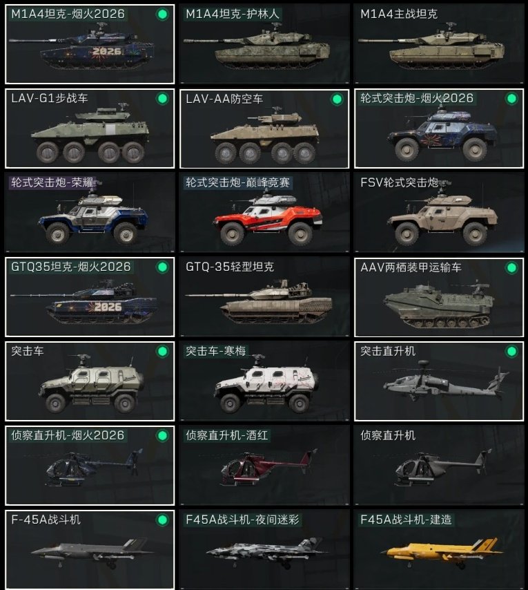The image size is (528, 590).
Task: Toggle green indicator on LAV-AA防空车
Action: [x=337, y=99]
